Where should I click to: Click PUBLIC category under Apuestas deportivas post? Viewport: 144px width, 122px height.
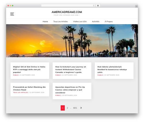(58, 95)
